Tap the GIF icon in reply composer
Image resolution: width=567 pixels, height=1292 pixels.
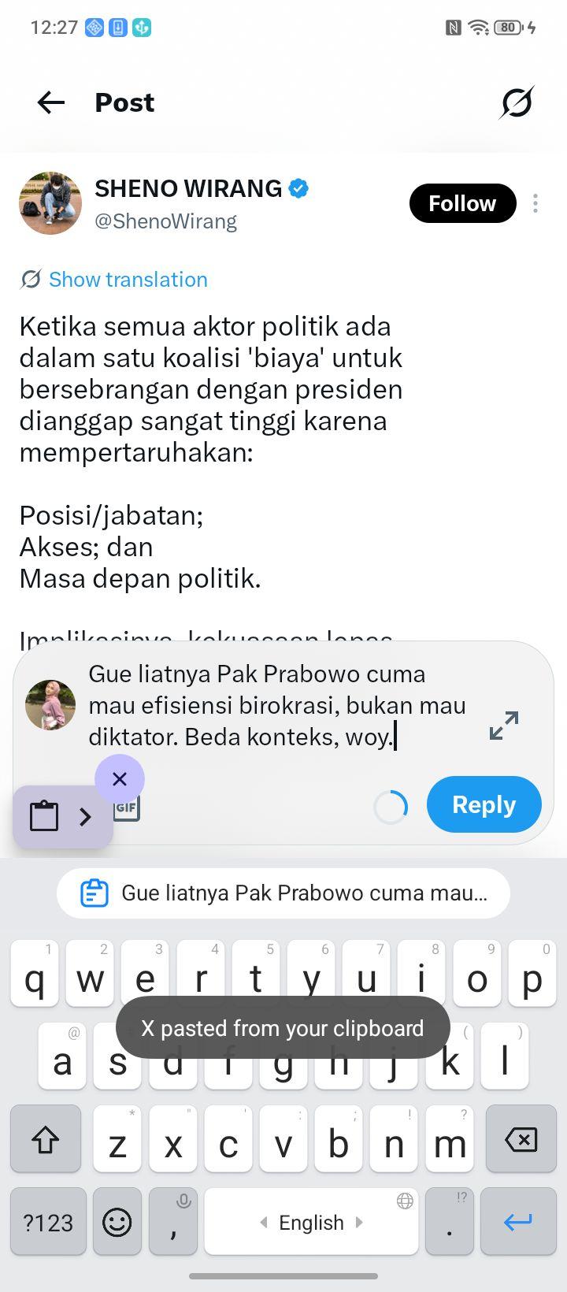pos(128,808)
